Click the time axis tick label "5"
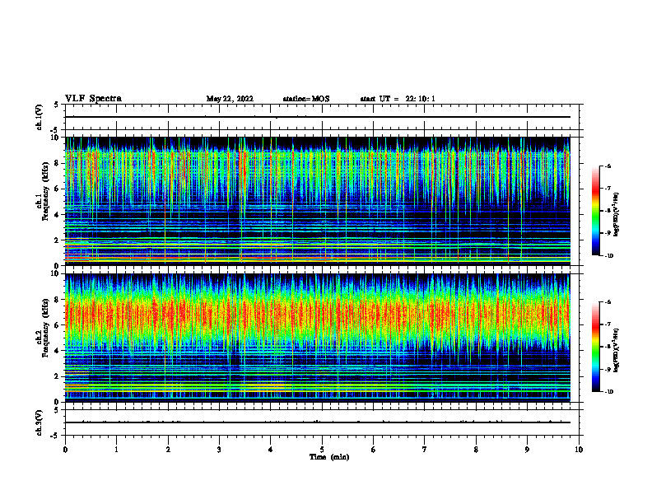This screenshot has width=652, height=504. tap(322, 450)
